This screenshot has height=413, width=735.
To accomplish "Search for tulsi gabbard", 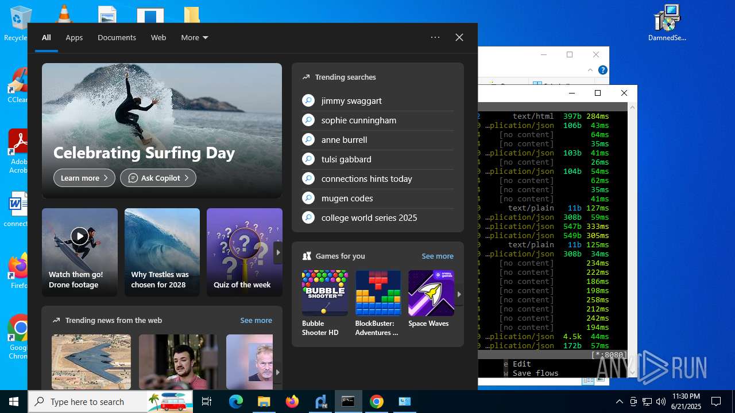I will click(x=378, y=159).
